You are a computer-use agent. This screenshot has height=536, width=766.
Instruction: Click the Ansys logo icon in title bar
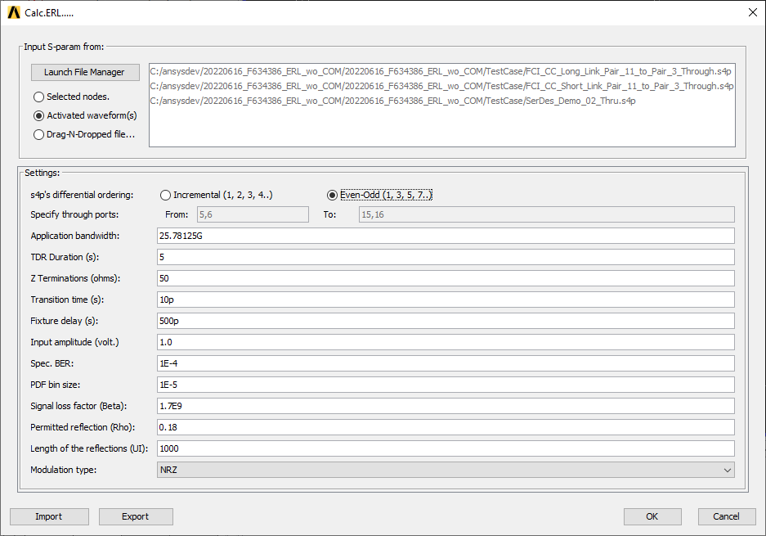click(14, 13)
